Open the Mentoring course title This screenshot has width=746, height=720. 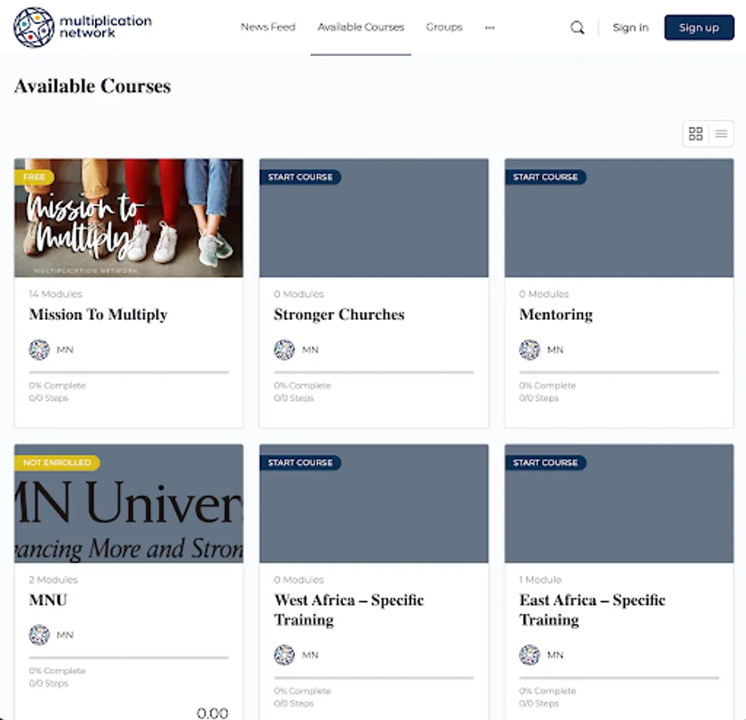click(556, 314)
